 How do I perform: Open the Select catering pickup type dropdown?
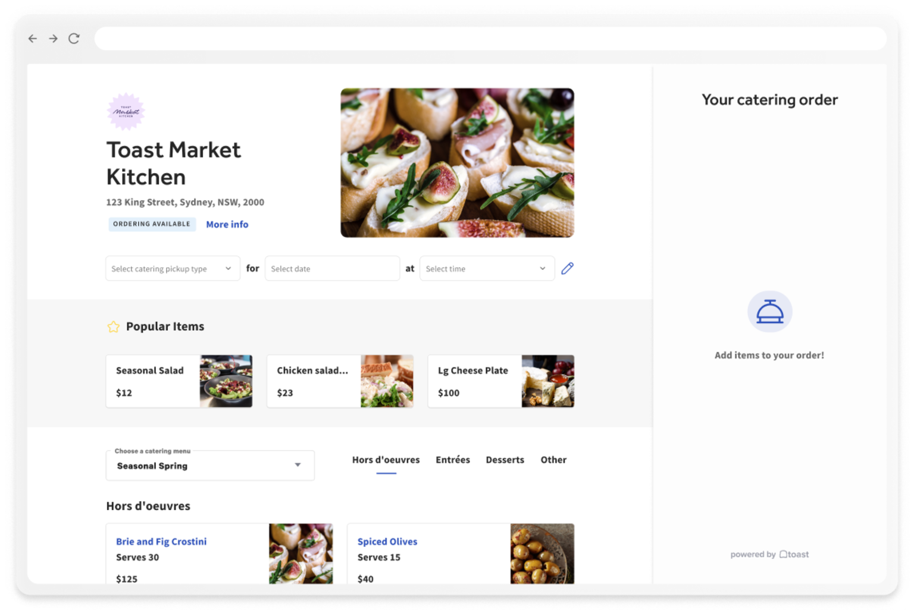(x=173, y=268)
